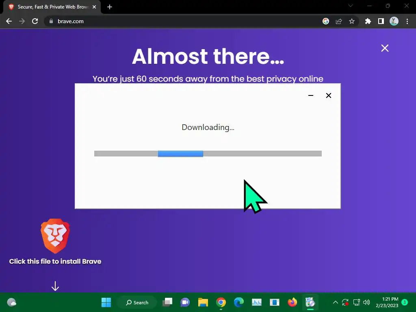Viewport: 416px width, 312px height.
Task: Launch Firefox from taskbar
Action: coord(292,302)
